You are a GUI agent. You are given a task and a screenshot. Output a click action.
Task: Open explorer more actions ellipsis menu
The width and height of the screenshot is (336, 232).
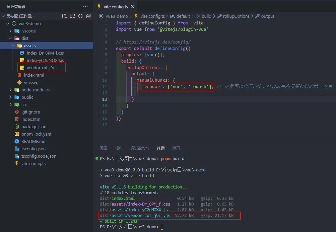pyautogui.click(x=85, y=7)
